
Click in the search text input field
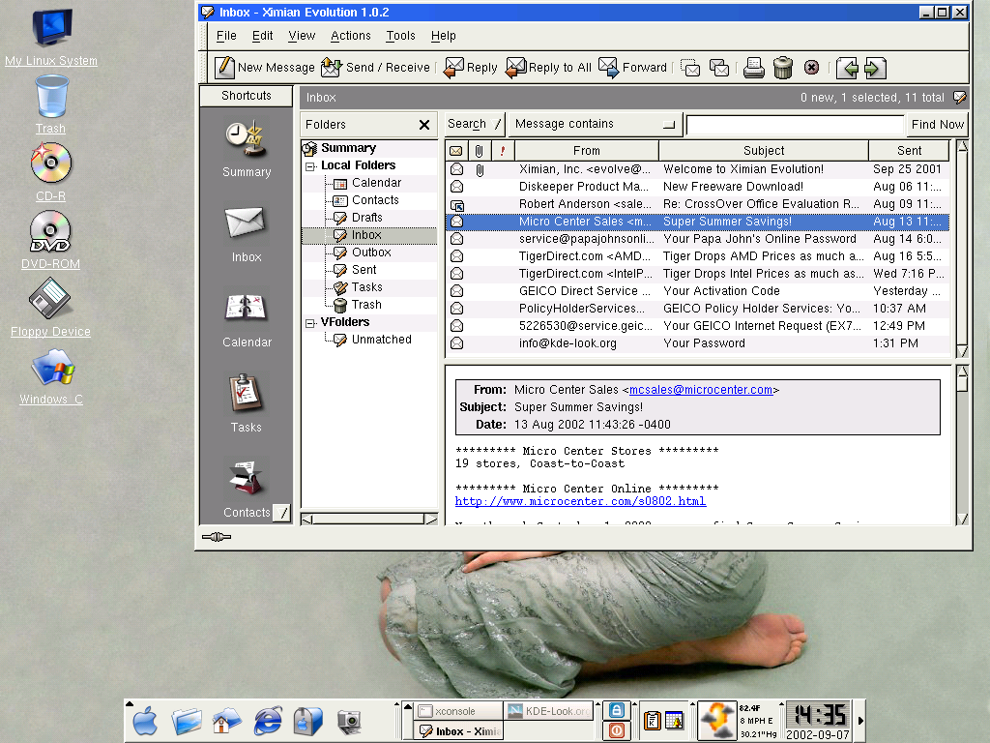click(795, 125)
